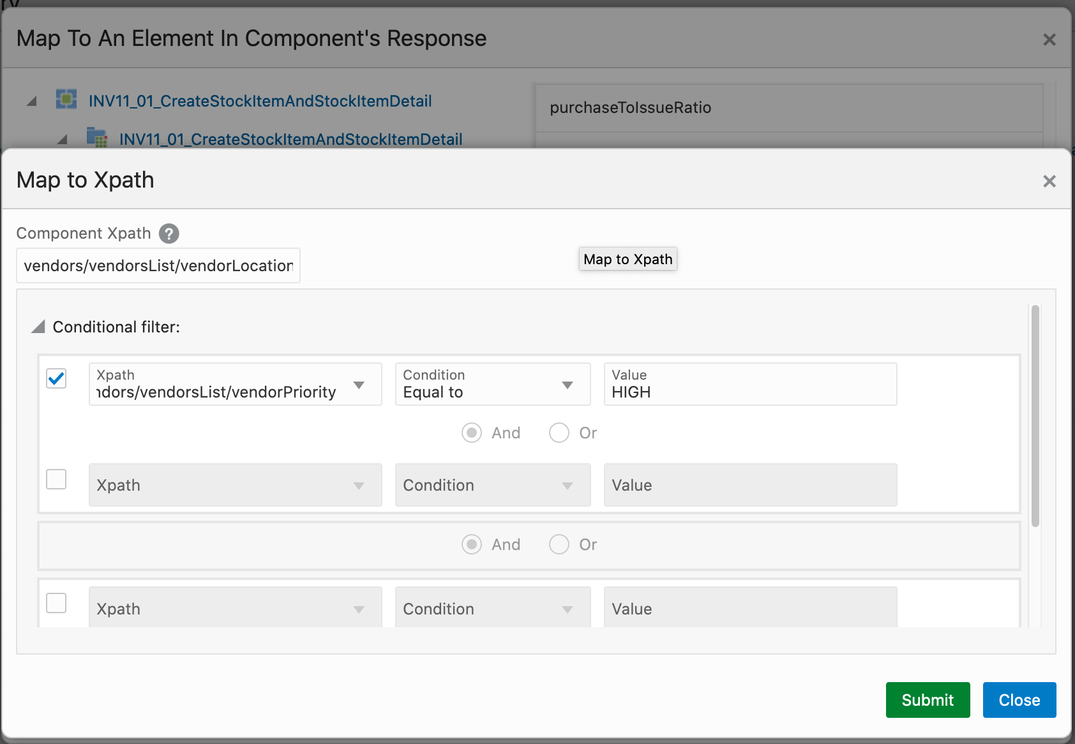1075x744 pixels.
Task: Open the Equal to condition dropdown
Action: [567, 385]
